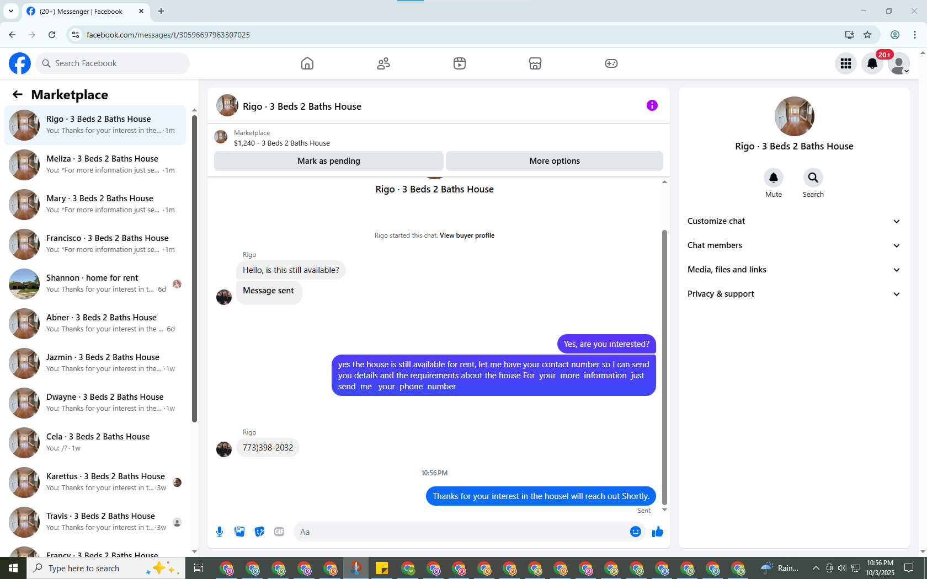Open Jazmin 3 Beds 2 Baths House conversation
927x579 pixels.
95,363
